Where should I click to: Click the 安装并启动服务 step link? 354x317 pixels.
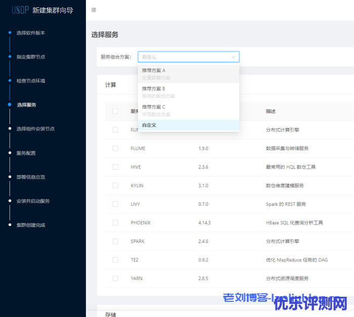(x=33, y=201)
